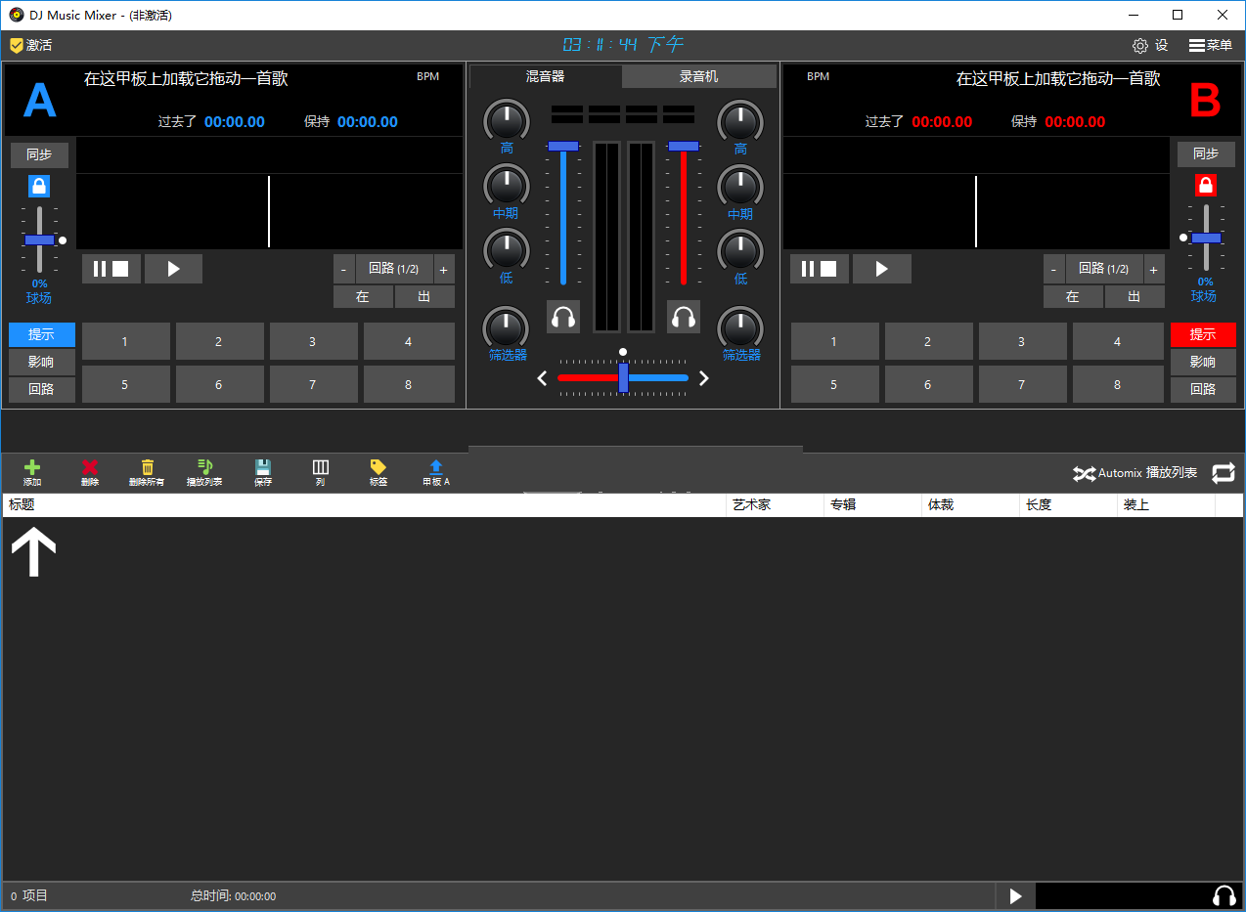Click Deck B 低 low EQ knob
1246x912 pixels.
740,250
